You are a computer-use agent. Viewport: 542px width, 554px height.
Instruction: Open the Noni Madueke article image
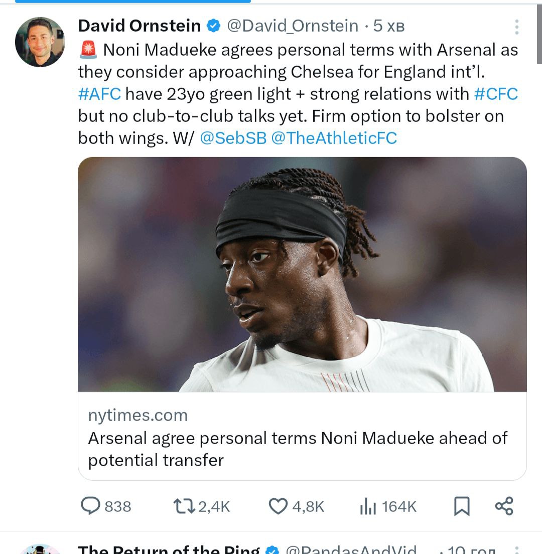(302, 274)
